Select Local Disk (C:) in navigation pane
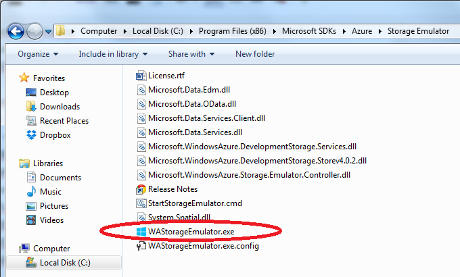 (64, 263)
